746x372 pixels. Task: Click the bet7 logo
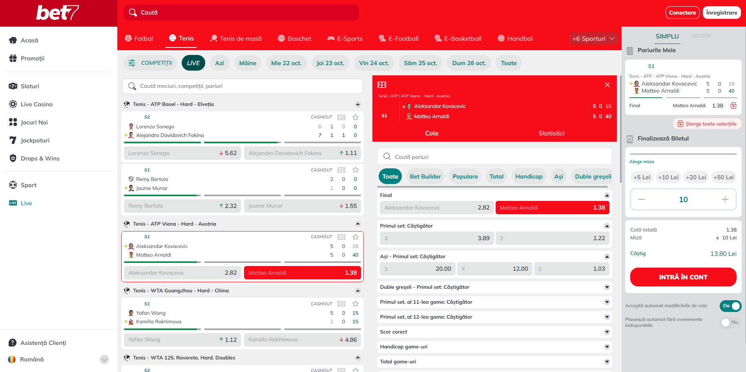(x=58, y=13)
